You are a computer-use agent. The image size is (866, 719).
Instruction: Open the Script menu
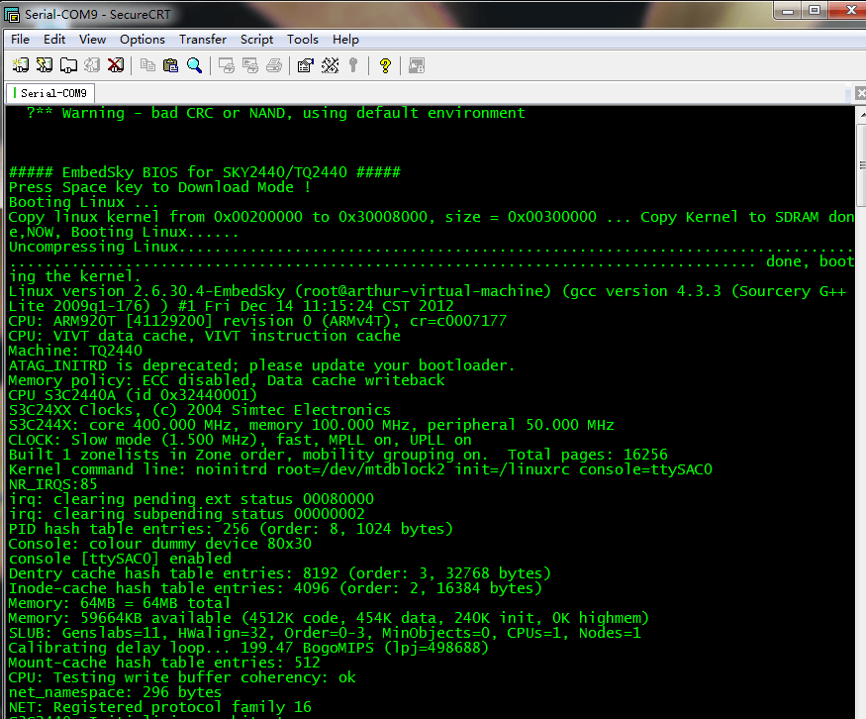pos(257,40)
